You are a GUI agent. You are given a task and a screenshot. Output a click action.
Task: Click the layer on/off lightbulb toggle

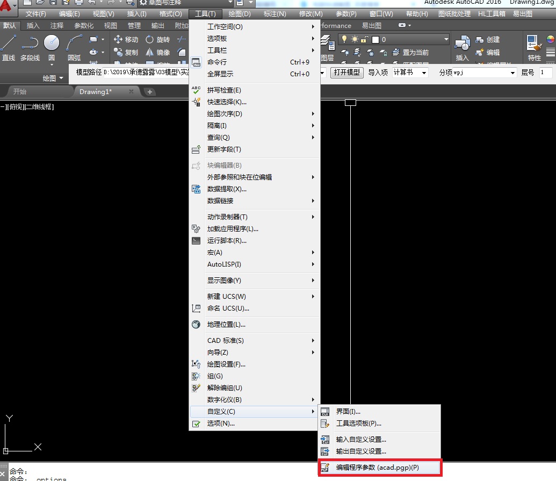[344, 39]
